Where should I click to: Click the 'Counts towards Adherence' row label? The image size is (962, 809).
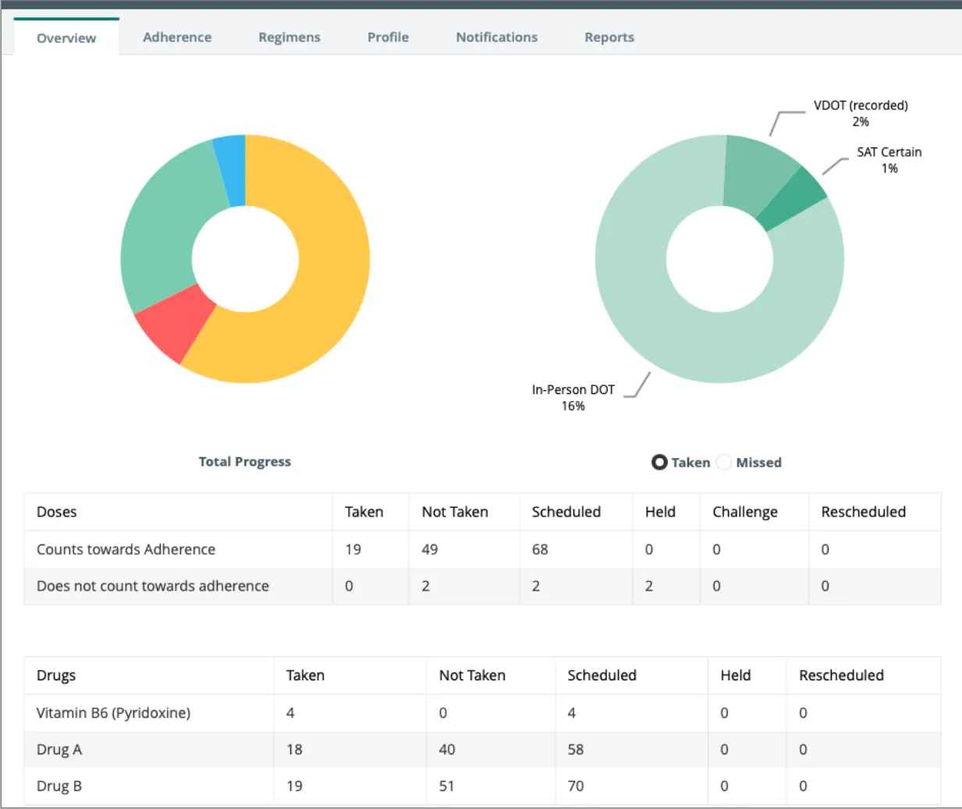pyautogui.click(x=126, y=549)
